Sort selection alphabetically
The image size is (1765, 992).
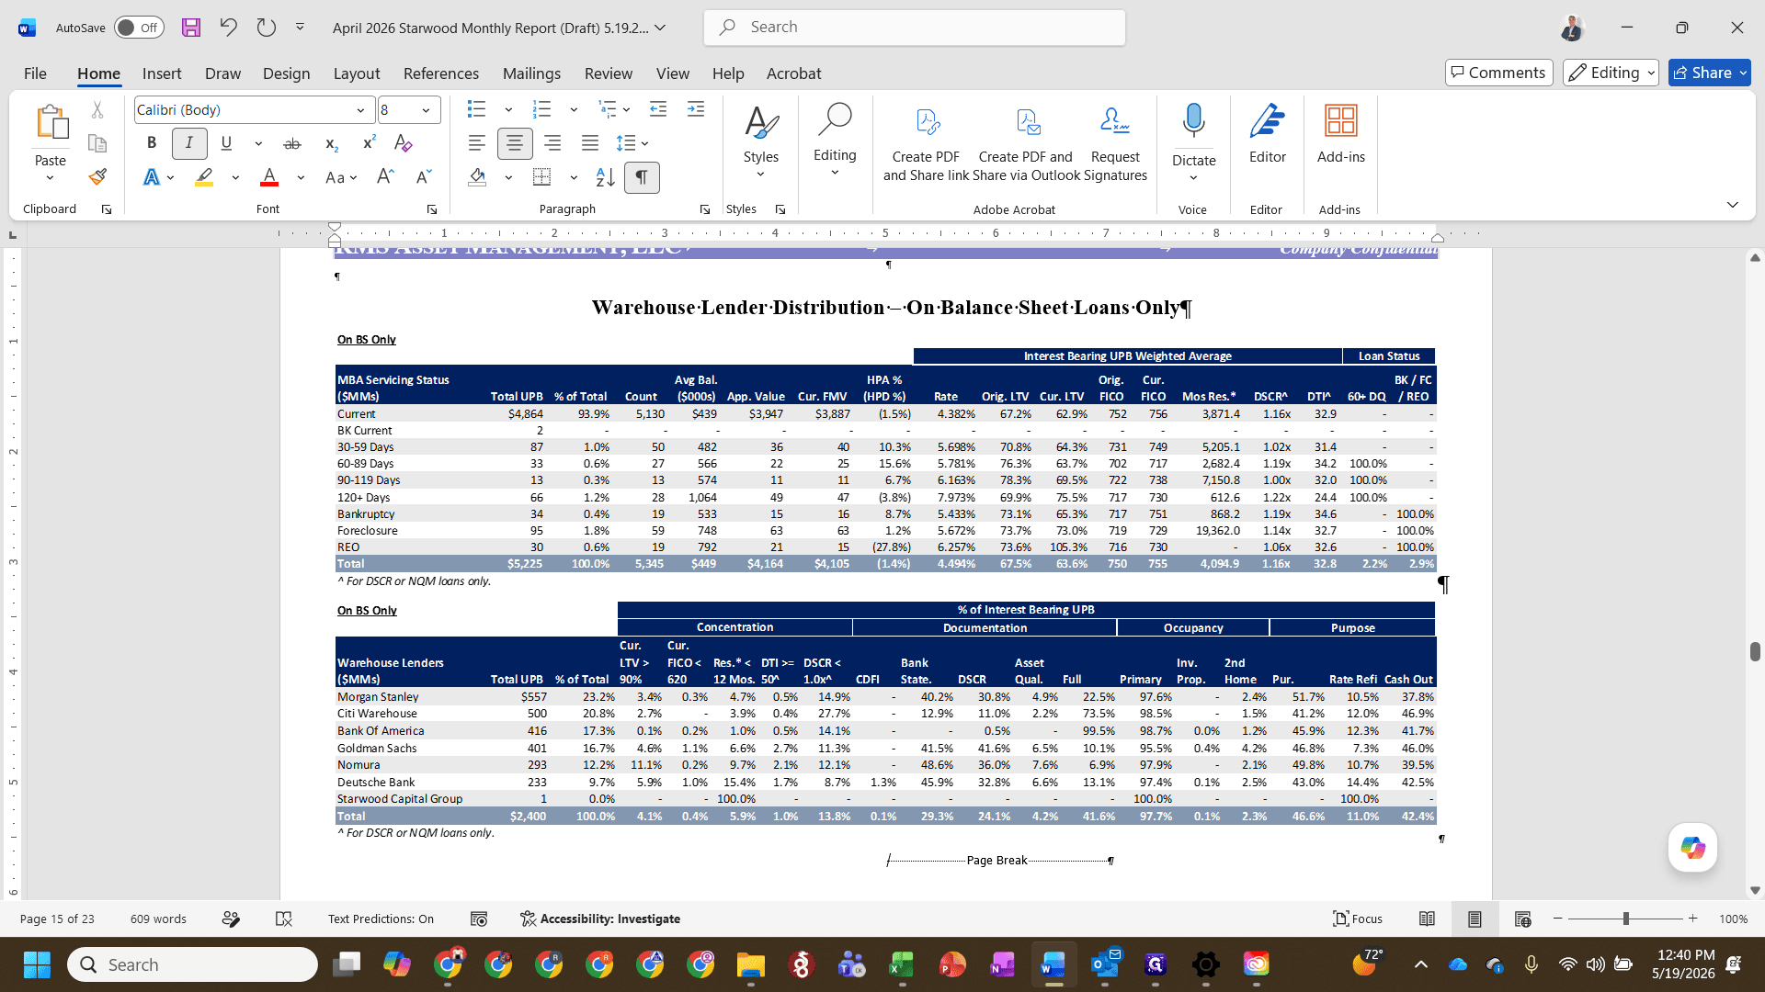coord(605,177)
